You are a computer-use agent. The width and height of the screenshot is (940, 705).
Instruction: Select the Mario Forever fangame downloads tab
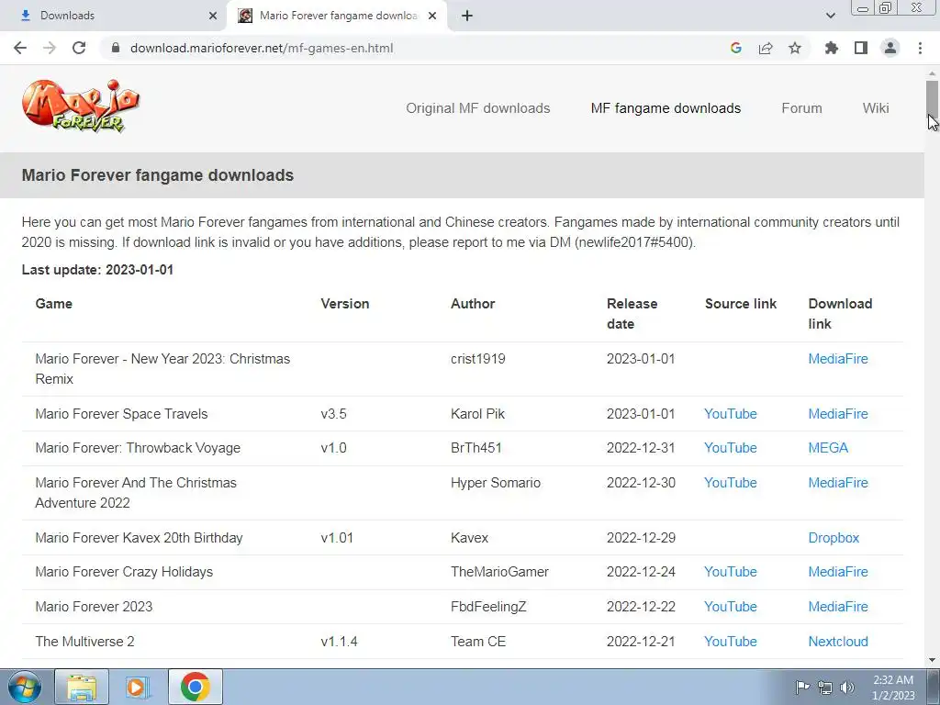338,16
